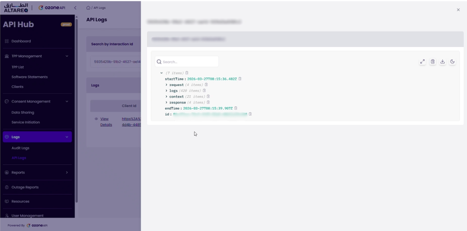
Task: Collapse the Logs menu section
Action: 67,137
